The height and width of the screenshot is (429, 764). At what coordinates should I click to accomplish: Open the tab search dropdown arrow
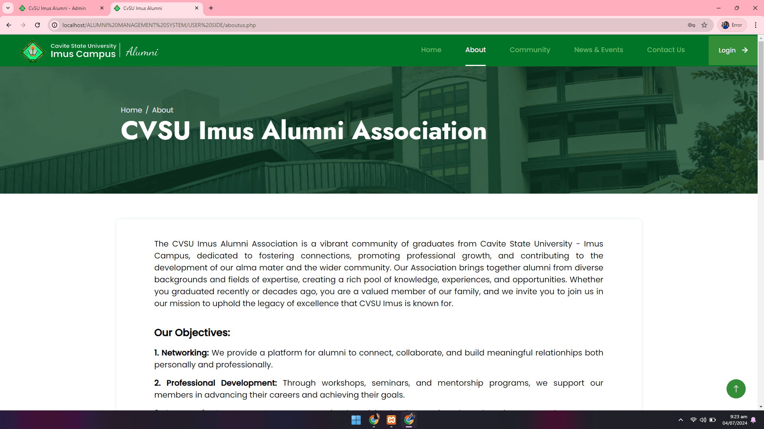[x=8, y=8]
